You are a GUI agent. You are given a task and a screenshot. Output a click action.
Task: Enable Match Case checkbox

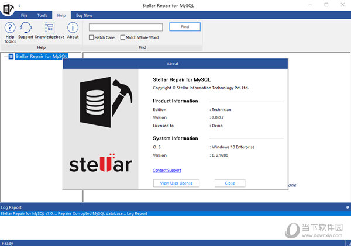91,37
